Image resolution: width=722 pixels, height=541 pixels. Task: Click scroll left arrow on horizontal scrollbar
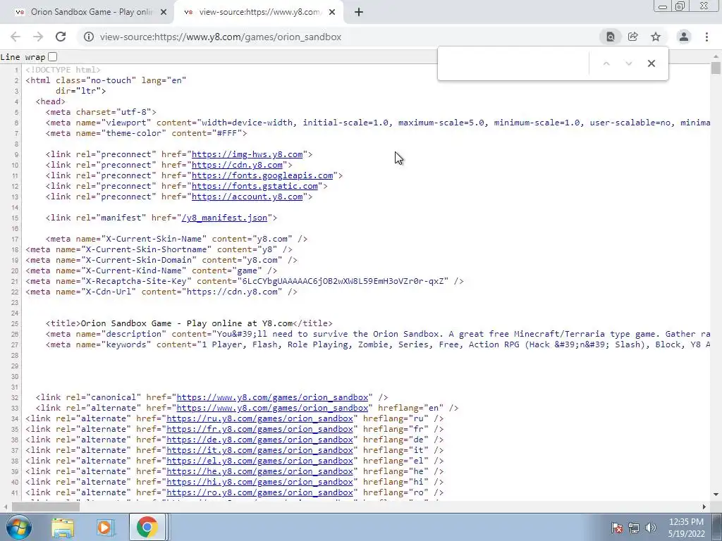click(5, 507)
